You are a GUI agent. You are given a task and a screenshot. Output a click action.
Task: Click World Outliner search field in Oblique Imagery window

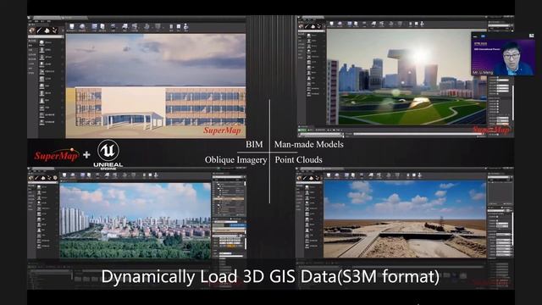click(228, 177)
